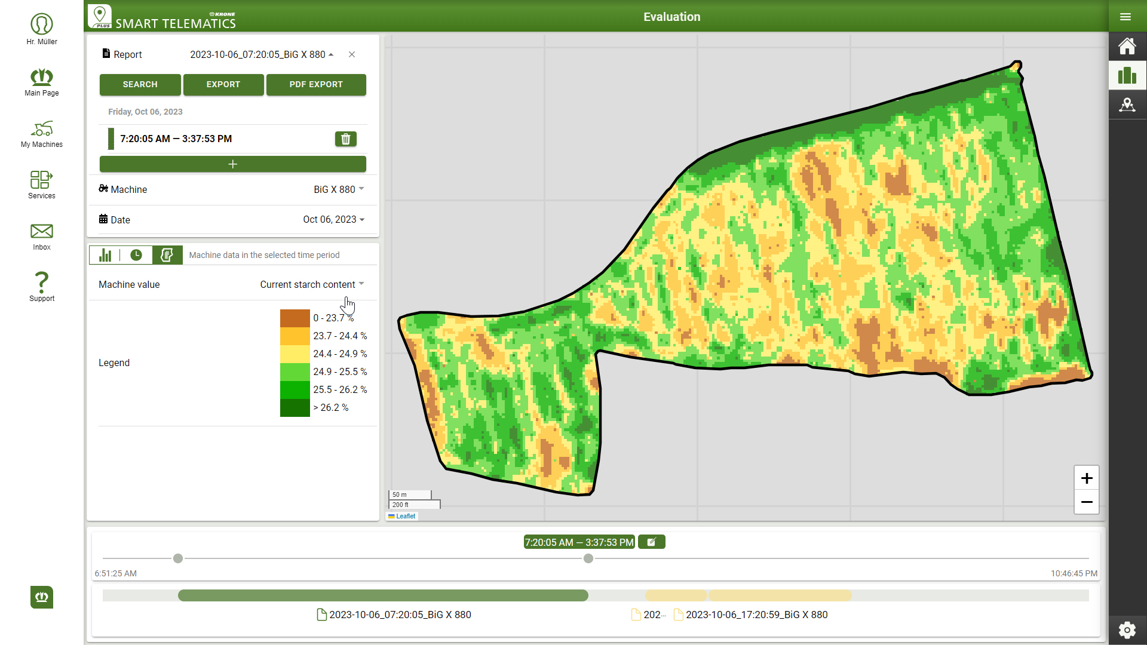Open the Date Oct 06, 2023 dropdown
This screenshot has width=1147, height=645.
click(x=333, y=219)
